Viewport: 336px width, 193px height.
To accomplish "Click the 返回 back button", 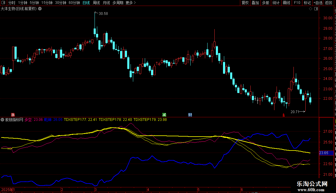I will tap(329, 3).
